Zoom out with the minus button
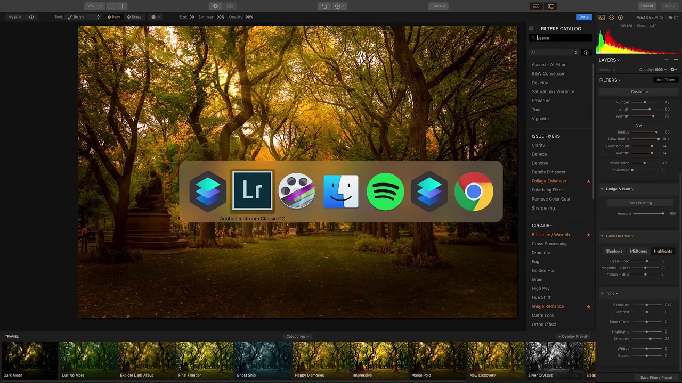Screen dimensions: 682x383 pos(111,6)
